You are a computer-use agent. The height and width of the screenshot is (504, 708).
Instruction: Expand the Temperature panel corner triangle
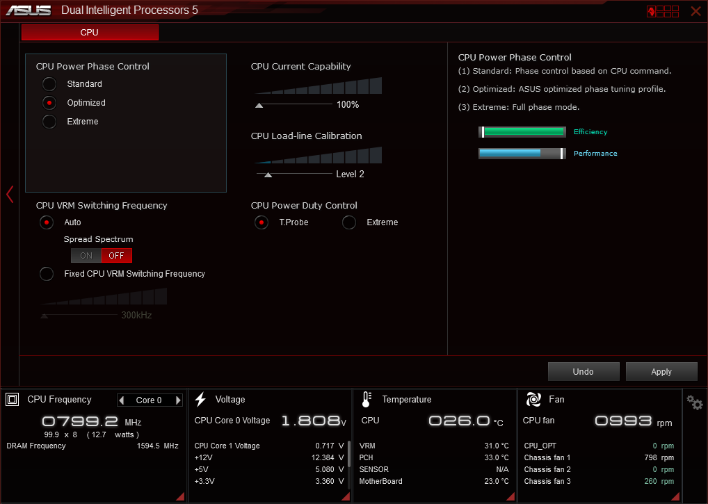[510, 496]
